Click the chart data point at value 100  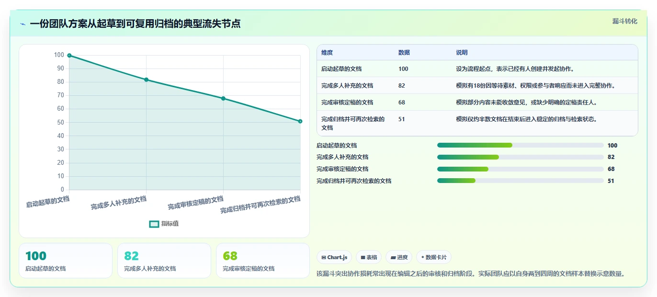[69, 56]
